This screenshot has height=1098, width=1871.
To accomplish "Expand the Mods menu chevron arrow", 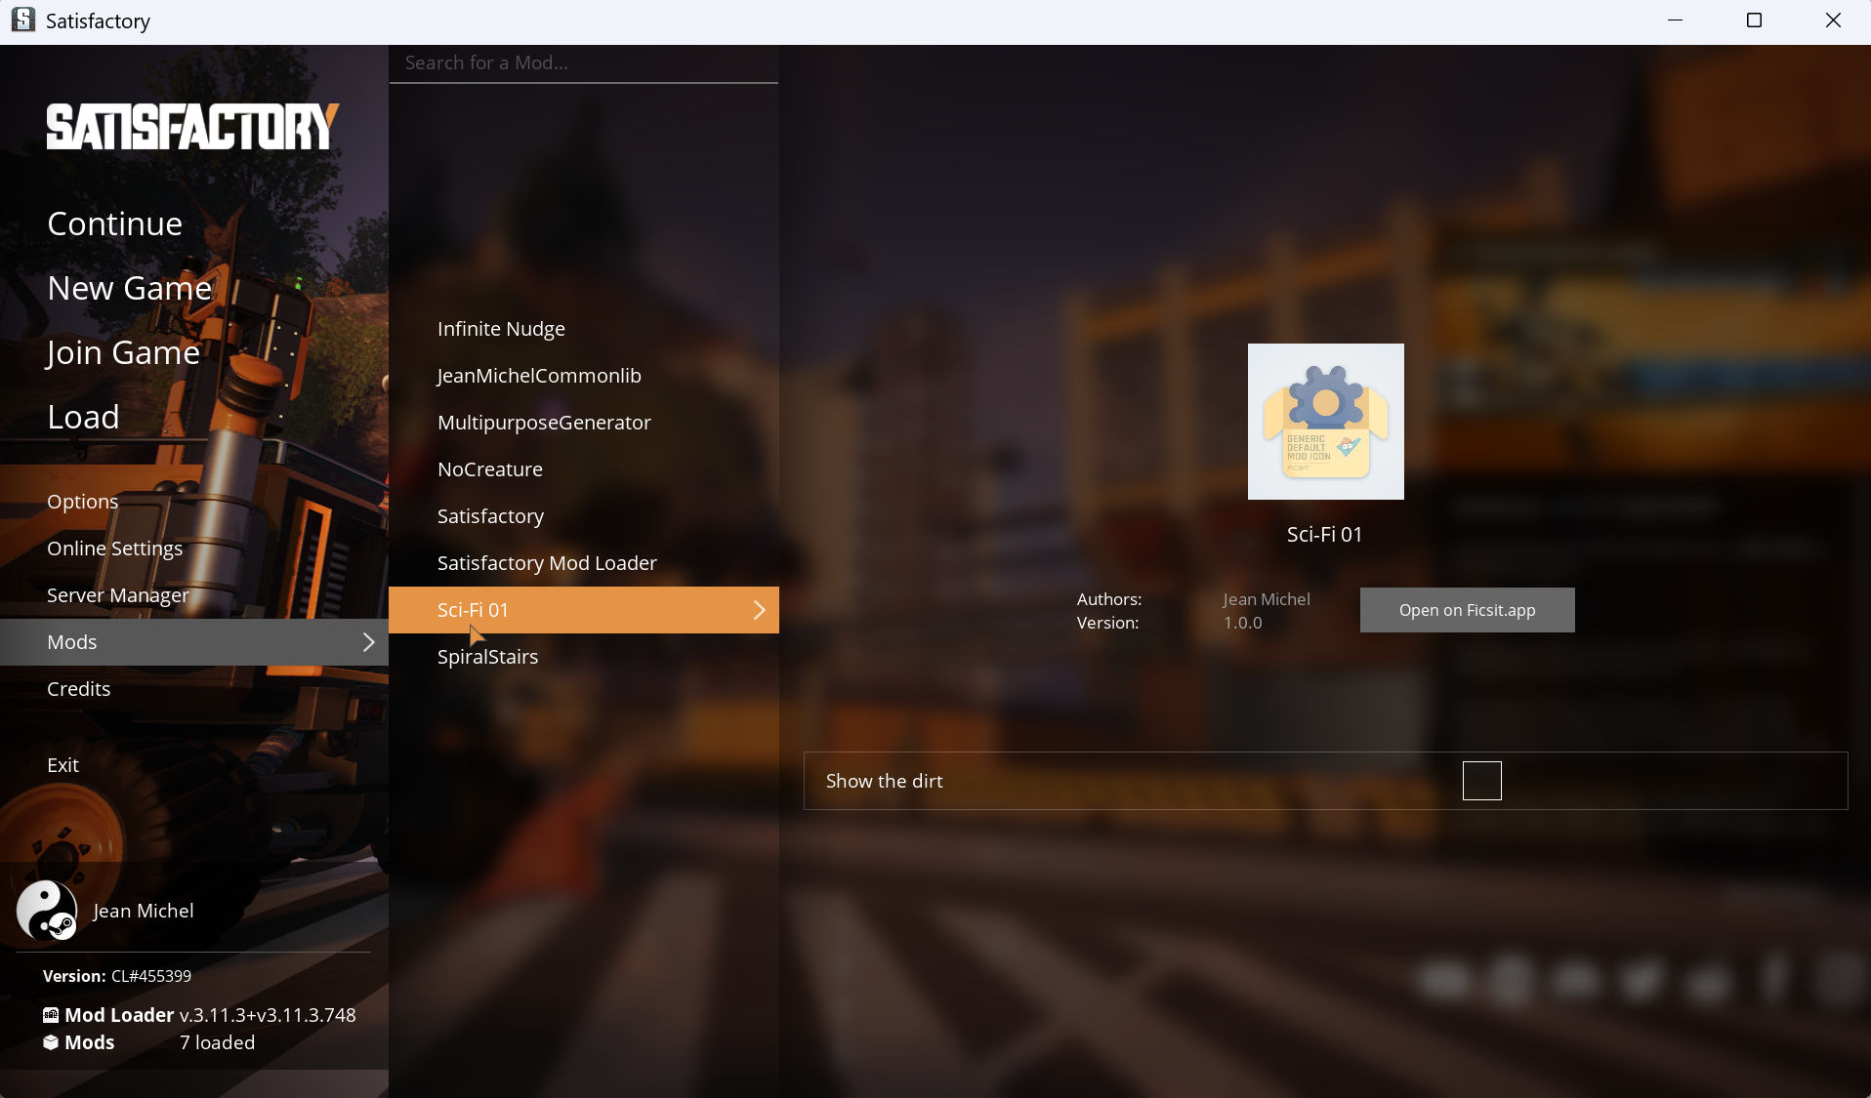I will [x=369, y=642].
